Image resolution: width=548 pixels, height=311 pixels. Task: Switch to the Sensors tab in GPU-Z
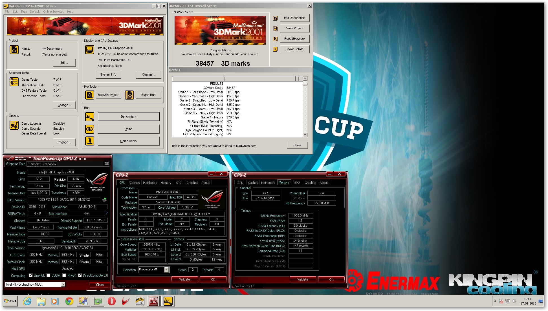(34, 164)
